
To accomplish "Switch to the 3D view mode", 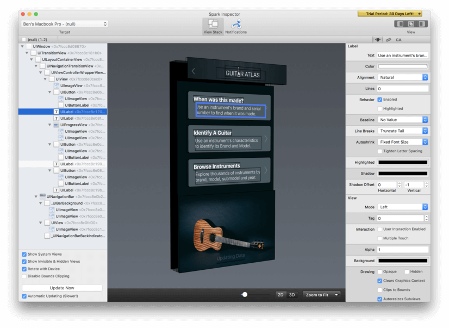I will point(292,295).
